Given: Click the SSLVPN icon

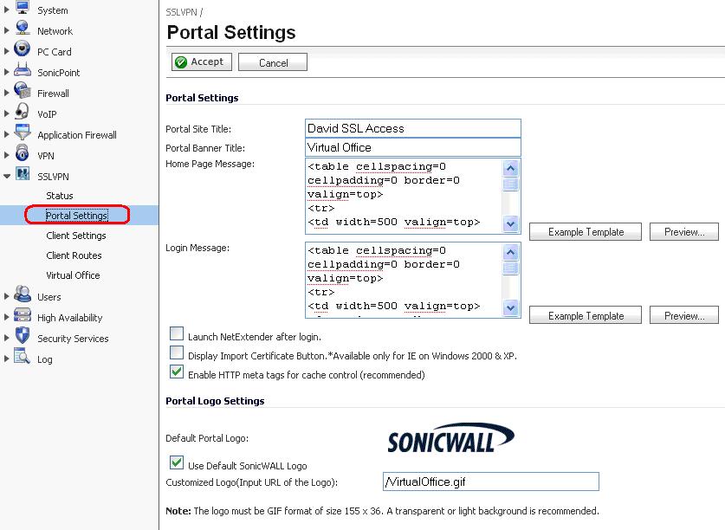Looking at the screenshot, I should (23, 174).
